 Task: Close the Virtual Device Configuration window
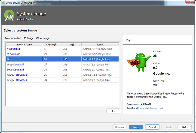(190, 2)
